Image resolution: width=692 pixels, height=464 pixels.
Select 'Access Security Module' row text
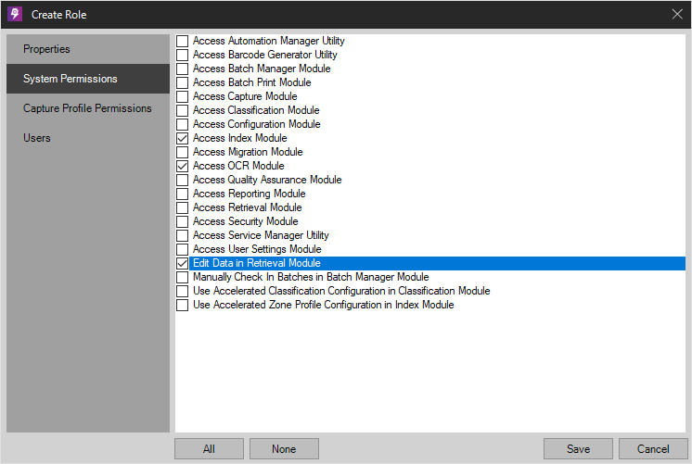coord(246,221)
